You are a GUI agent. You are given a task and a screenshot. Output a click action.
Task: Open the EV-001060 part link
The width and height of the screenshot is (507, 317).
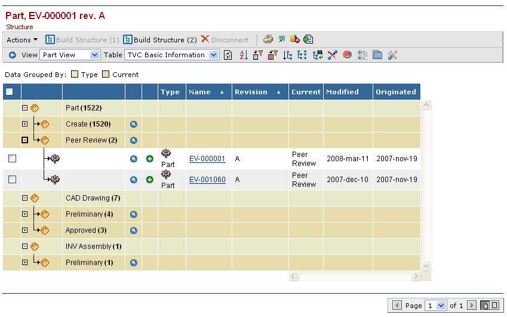pos(207,179)
